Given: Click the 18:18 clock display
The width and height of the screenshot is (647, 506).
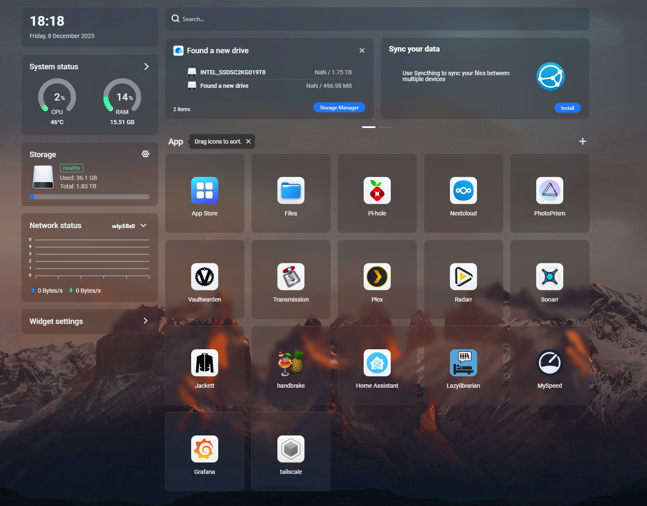Looking at the screenshot, I should 47,21.
